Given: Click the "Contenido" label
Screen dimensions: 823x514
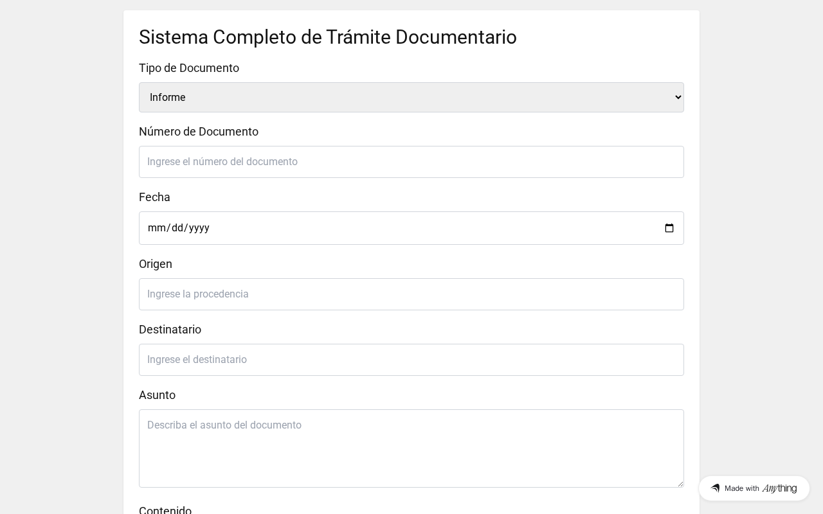Looking at the screenshot, I should tap(165, 510).
